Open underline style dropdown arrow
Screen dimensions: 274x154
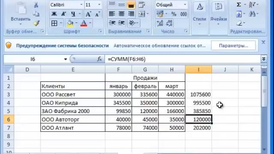coord(80,14)
